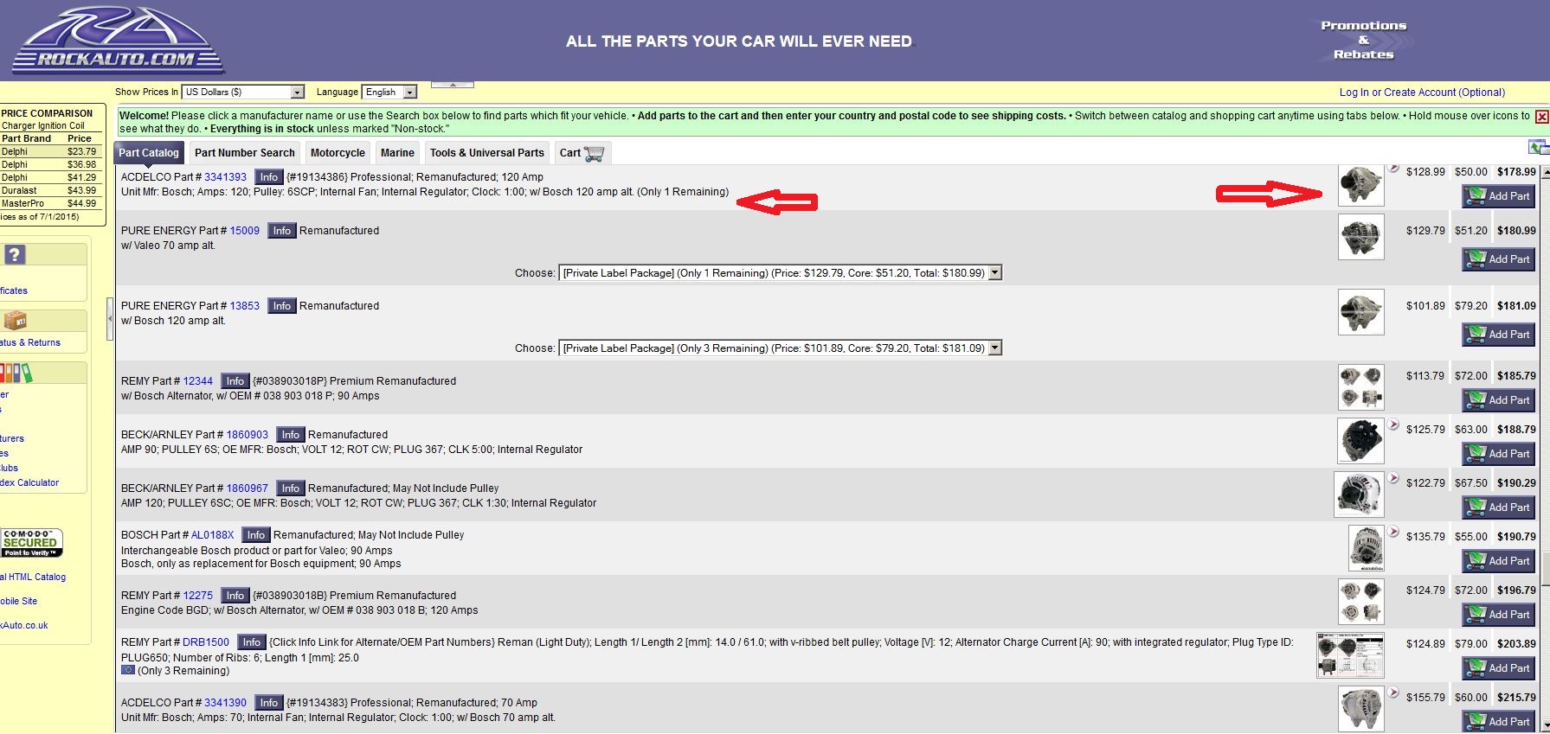
Task: Open the Cart tab with cart icon
Action: pyautogui.click(x=582, y=153)
